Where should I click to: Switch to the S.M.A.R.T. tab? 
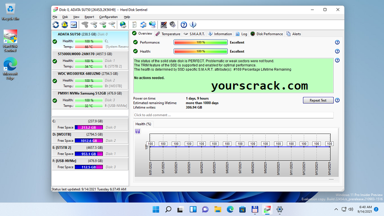194,34
